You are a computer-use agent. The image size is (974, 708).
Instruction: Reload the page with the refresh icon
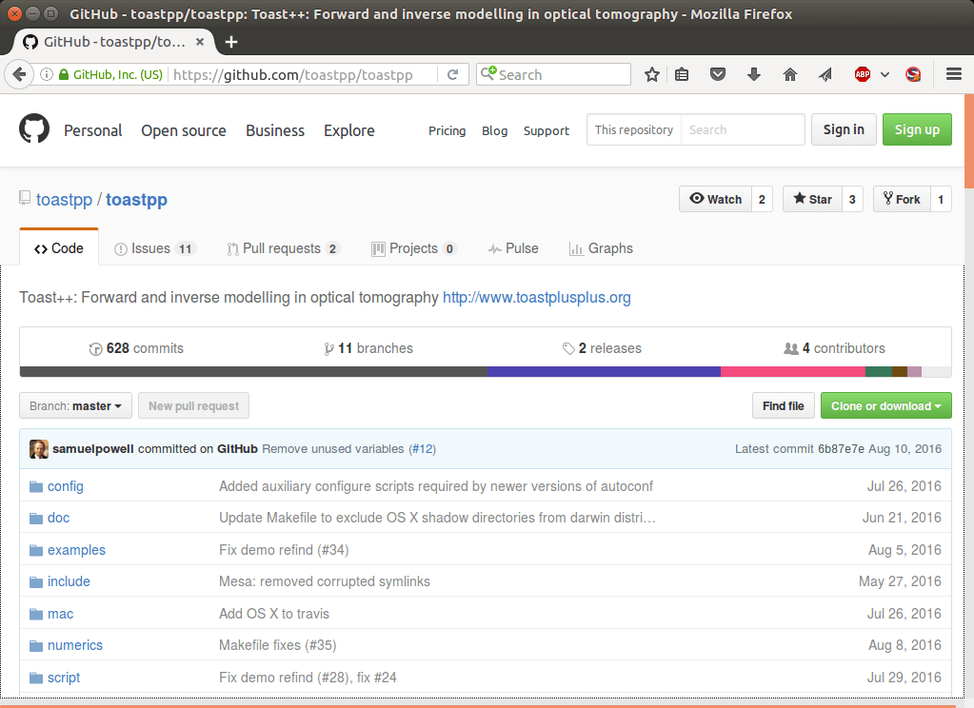[x=453, y=74]
